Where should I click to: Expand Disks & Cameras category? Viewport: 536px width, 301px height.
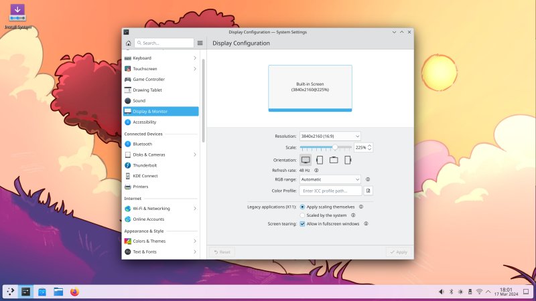[x=195, y=155]
